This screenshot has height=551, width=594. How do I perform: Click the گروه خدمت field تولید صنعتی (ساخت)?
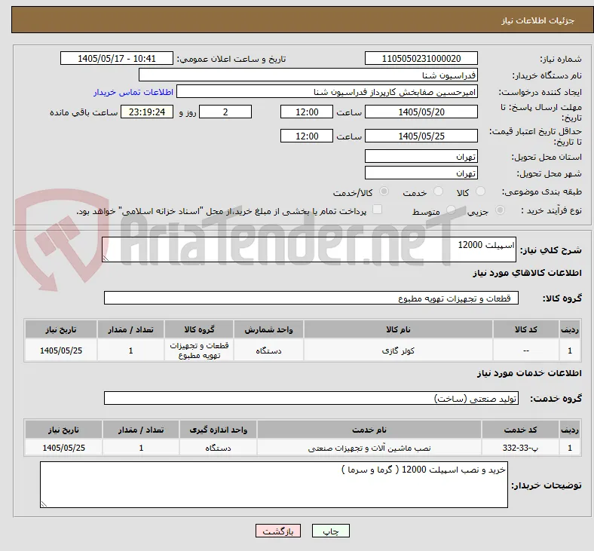(x=311, y=398)
